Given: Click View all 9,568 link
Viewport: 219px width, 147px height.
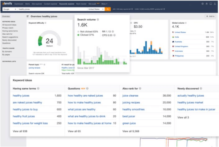Looking at the screenshot, I should tap(131, 131).
